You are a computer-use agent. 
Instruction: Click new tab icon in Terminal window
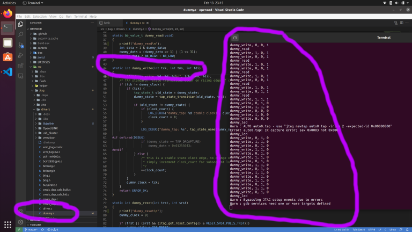click(x=235, y=38)
